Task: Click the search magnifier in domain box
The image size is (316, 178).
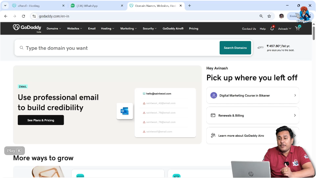Action: (x=21, y=48)
